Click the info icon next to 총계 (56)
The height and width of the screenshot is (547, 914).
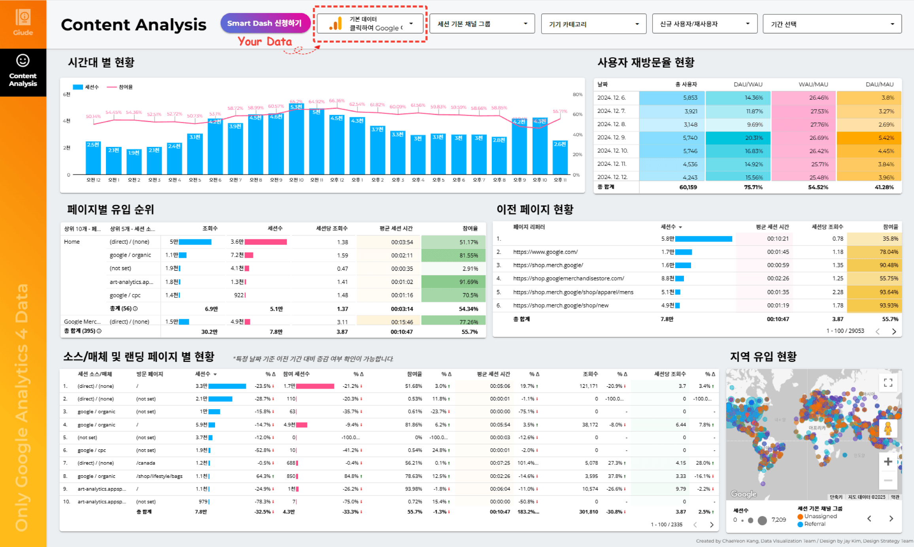[x=135, y=308]
